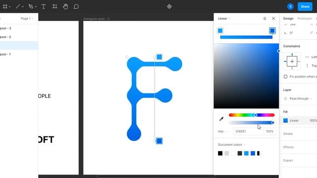Open the Linear gradient type dropdown

coord(224,19)
